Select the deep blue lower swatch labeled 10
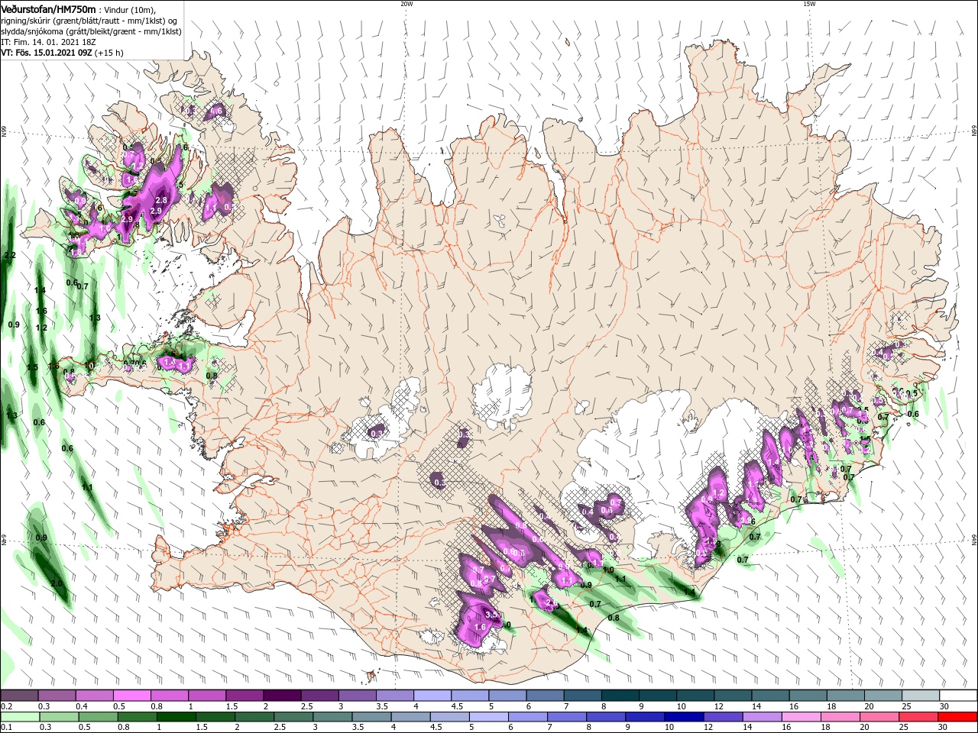978x733 pixels. click(684, 717)
